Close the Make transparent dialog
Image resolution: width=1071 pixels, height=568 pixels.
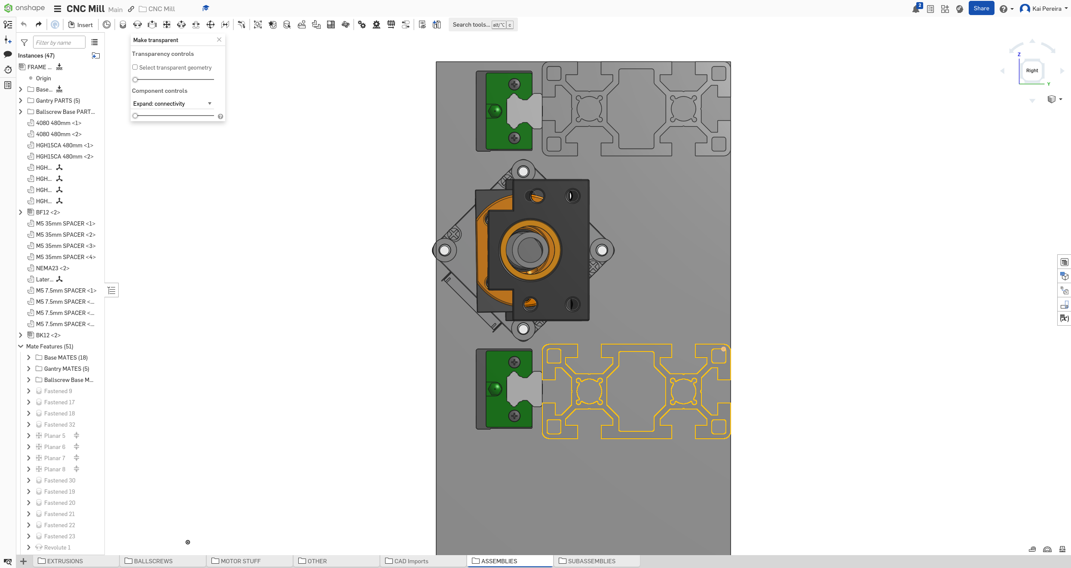click(219, 40)
